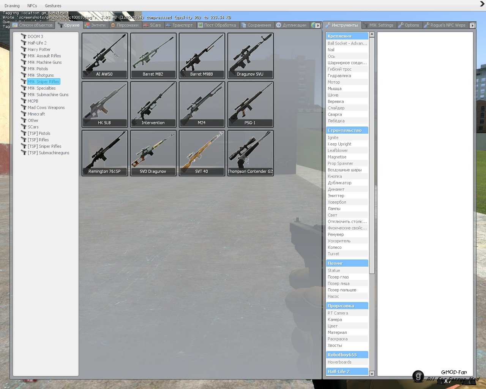This screenshot has height=389, width=486.
Task: Open Mad Cows Weapons category
Action: [x=46, y=108]
